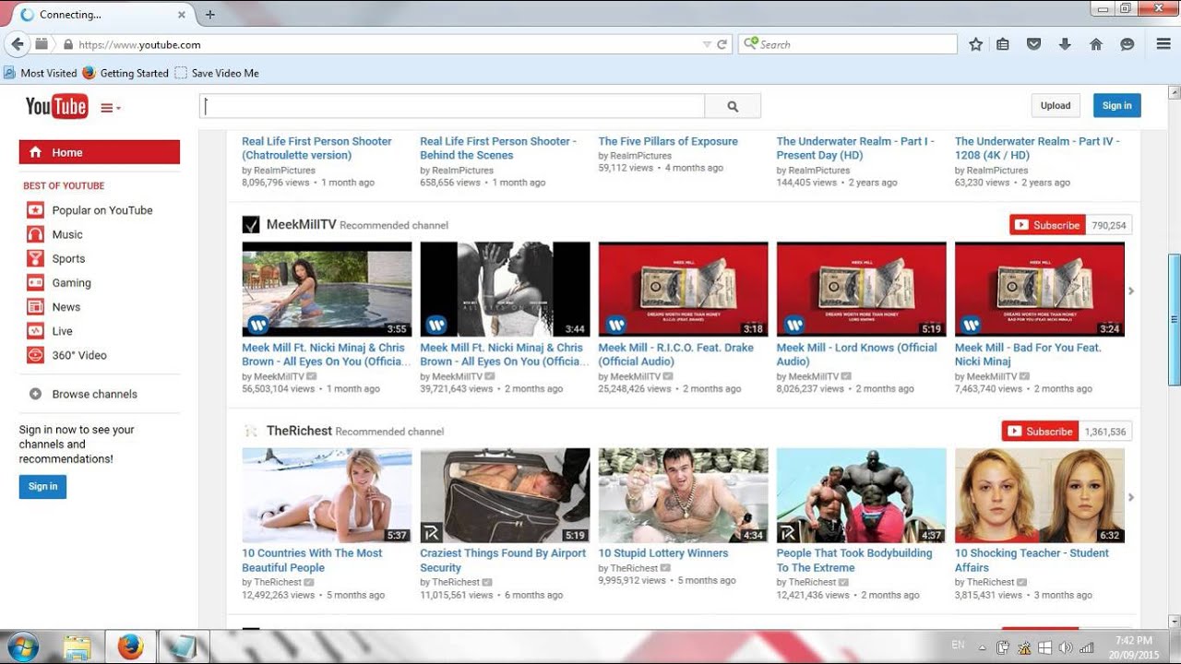Open The Five Pillars of Exposure link
The height and width of the screenshot is (664, 1181).
click(668, 141)
